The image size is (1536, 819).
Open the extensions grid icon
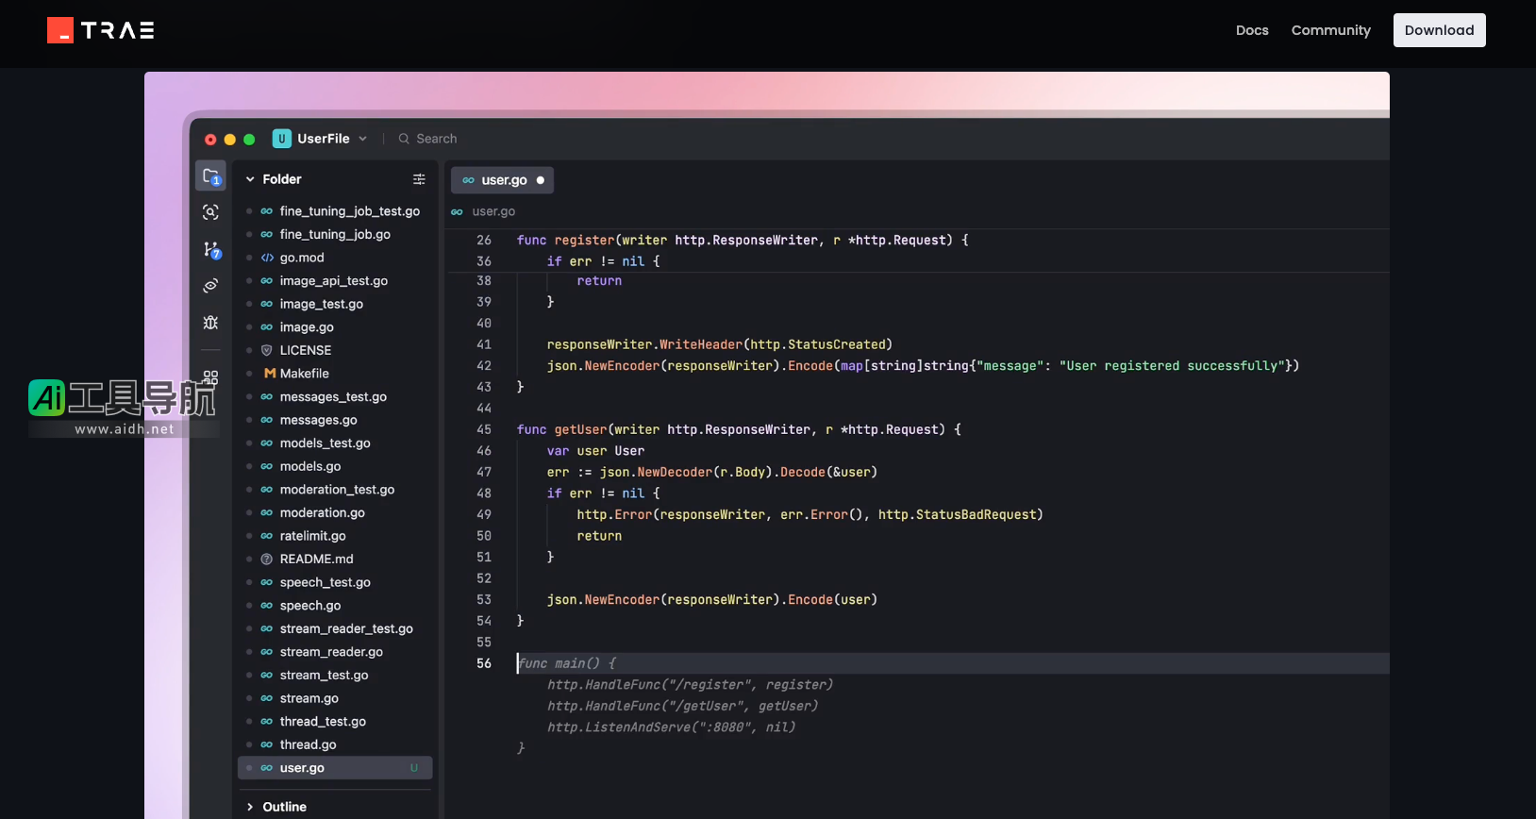pos(210,376)
